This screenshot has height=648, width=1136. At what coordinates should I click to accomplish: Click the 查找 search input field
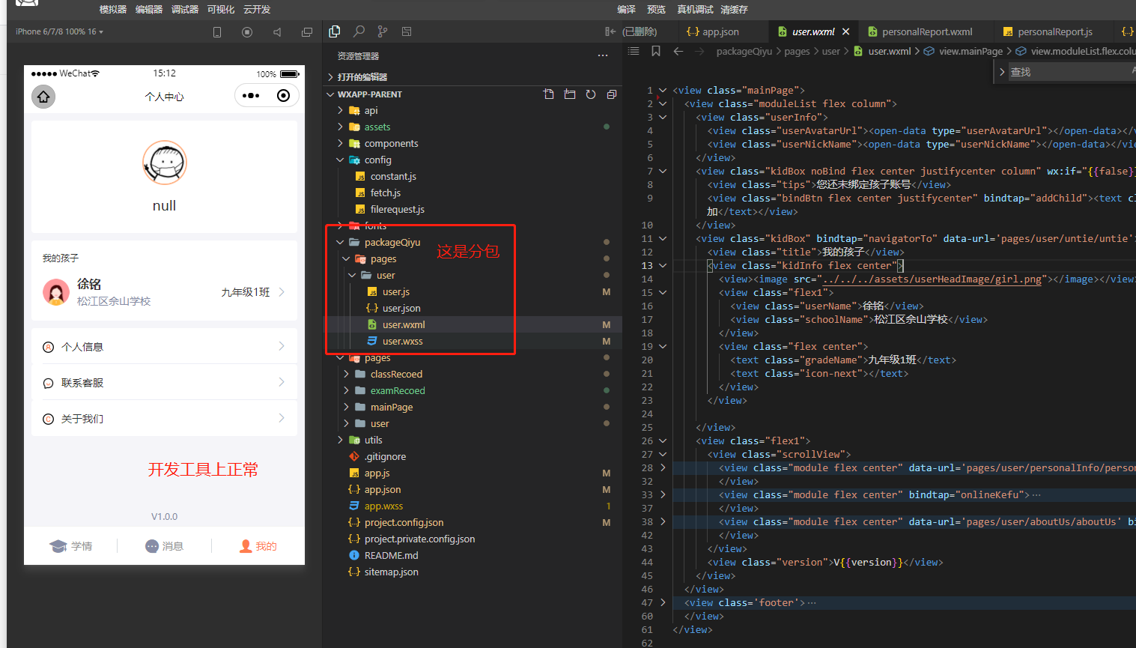pos(1071,72)
